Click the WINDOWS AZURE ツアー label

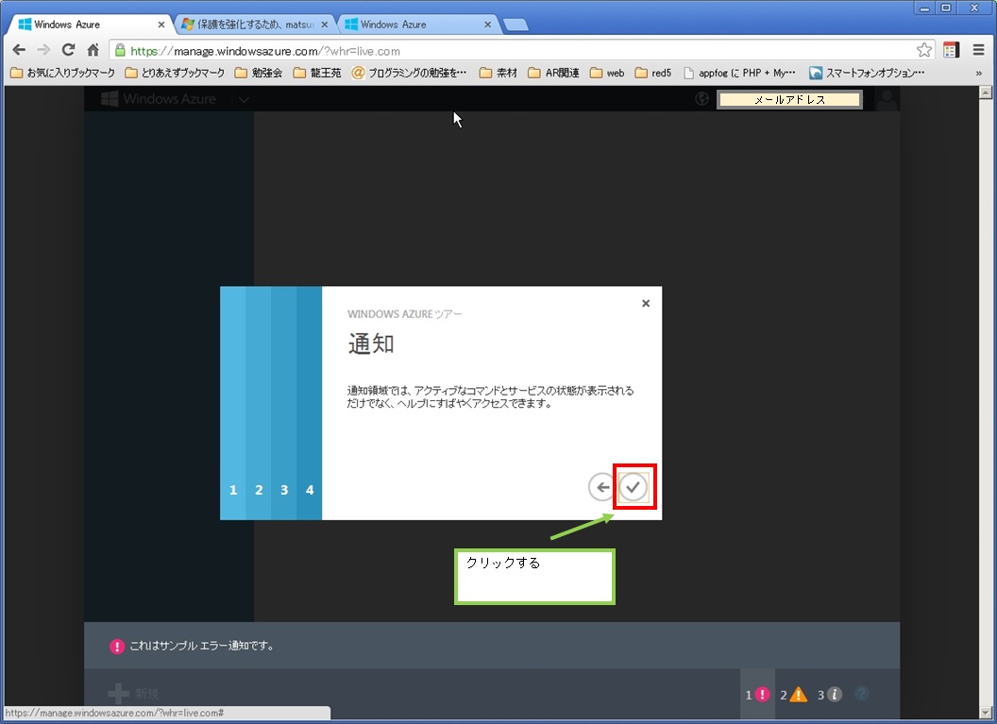point(404,314)
